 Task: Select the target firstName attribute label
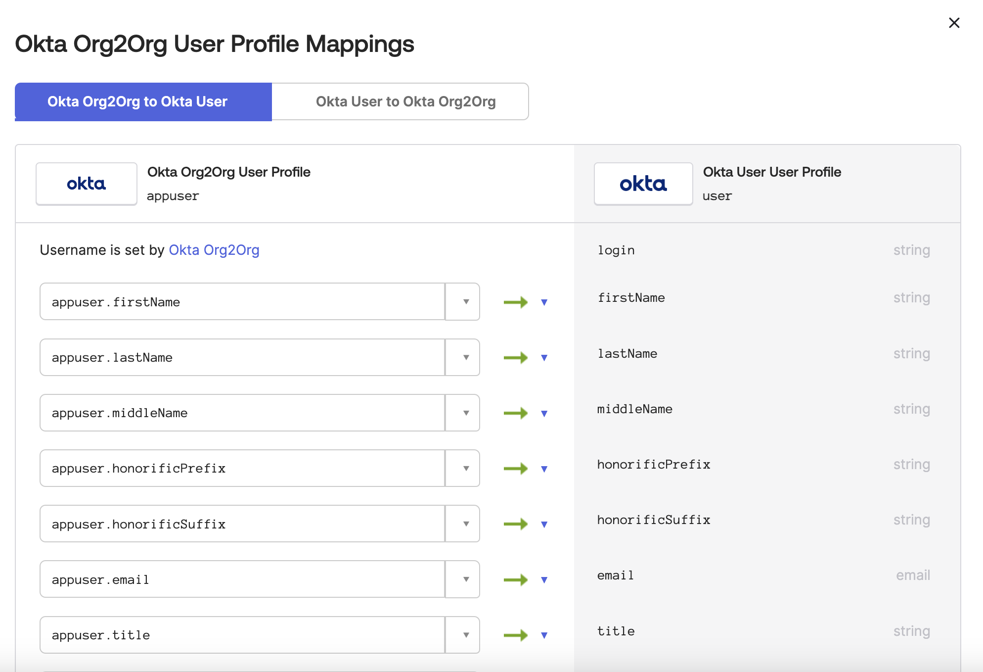tap(631, 298)
